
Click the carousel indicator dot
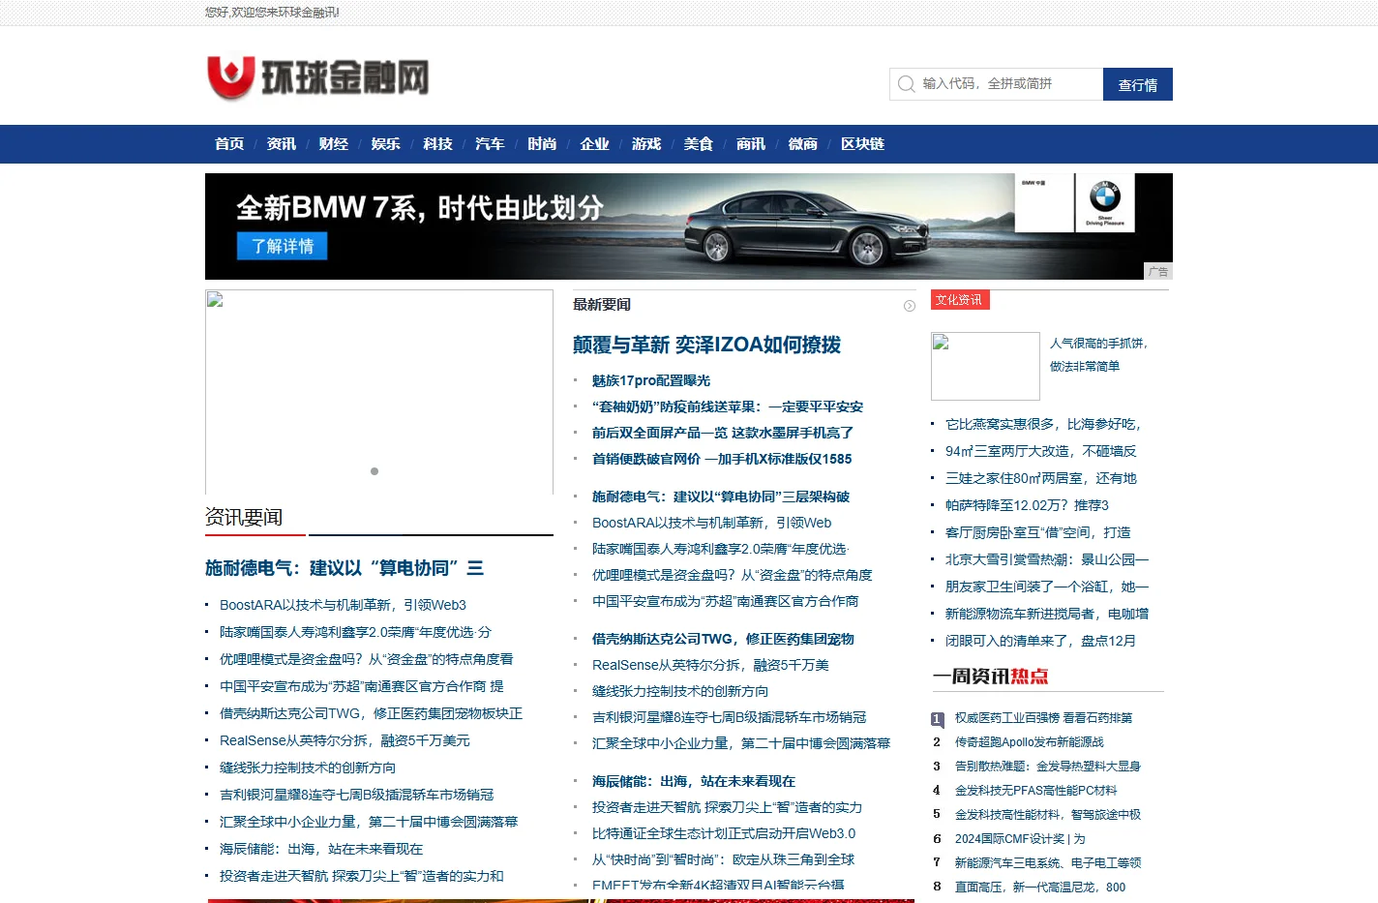374,471
